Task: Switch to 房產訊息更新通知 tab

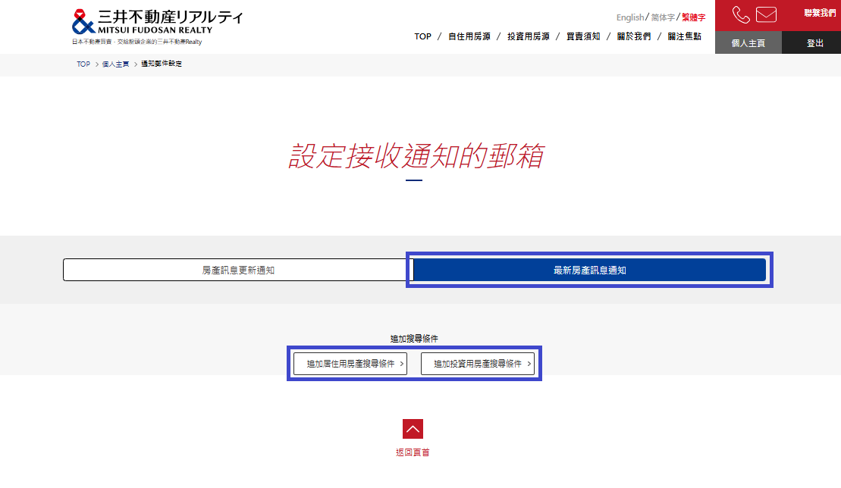Action: coord(237,270)
